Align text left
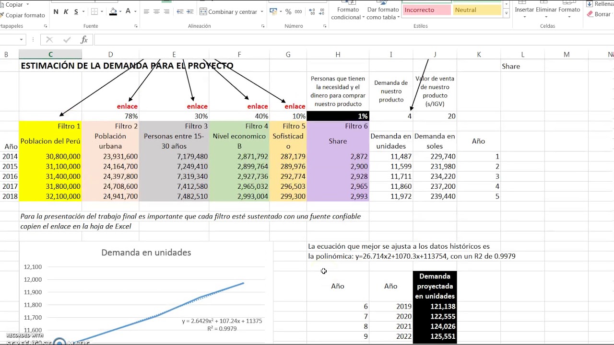Screen dimensions: 614x345 pos(146,11)
